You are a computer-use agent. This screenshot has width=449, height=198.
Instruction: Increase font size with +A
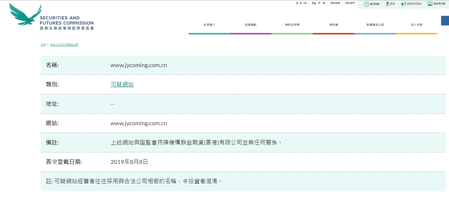tap(305, 3)
